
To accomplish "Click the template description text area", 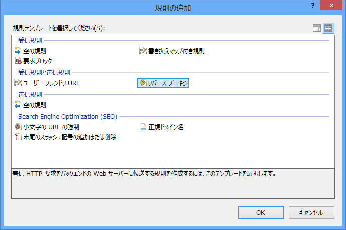I will tap(173, 184).
